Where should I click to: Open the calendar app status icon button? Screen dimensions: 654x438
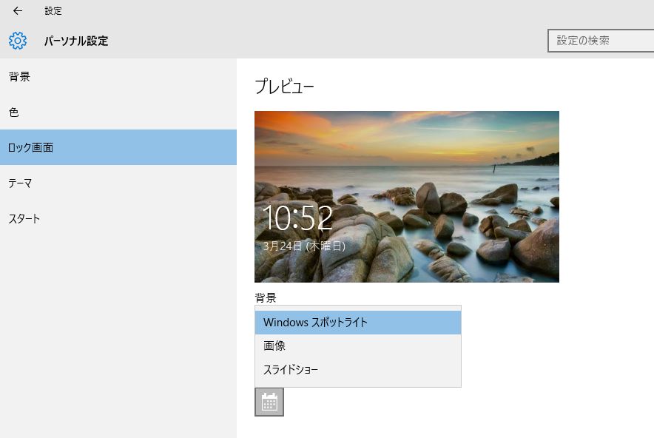pyautogui.click(x=269, y=402)
